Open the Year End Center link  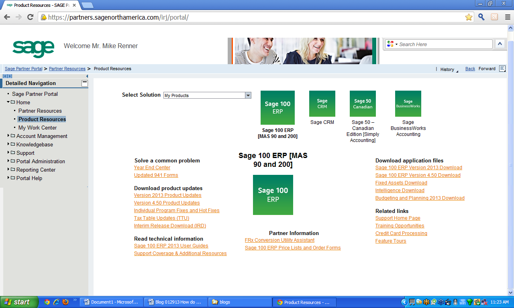pos(152,168)
